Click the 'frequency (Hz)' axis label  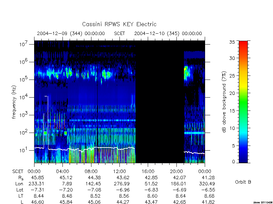coord(14,102)
